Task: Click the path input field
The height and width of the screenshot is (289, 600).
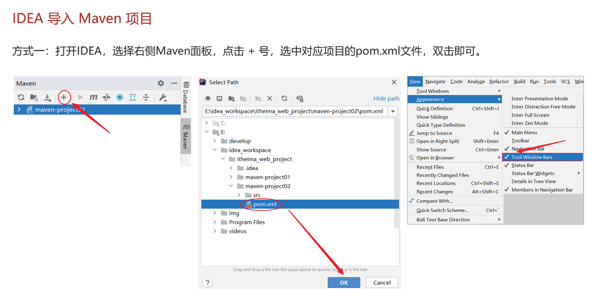Action: (295, 111)
